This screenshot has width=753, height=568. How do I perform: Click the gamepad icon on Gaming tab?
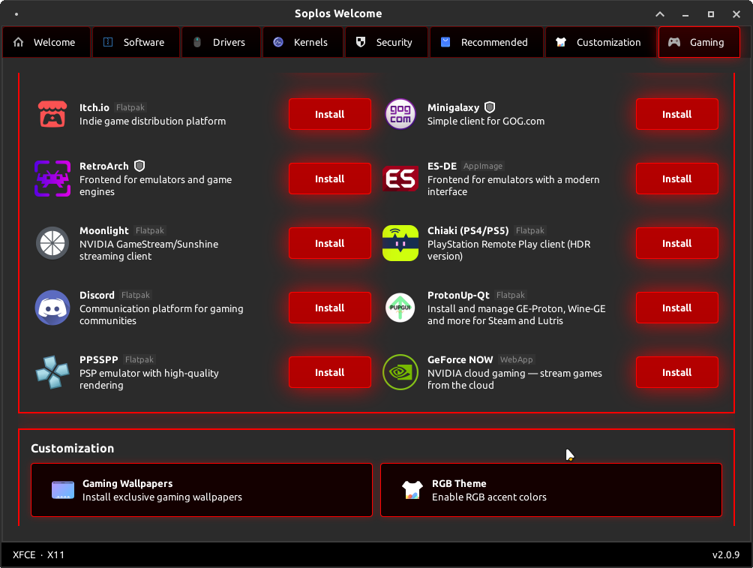[x=674, y=42]
